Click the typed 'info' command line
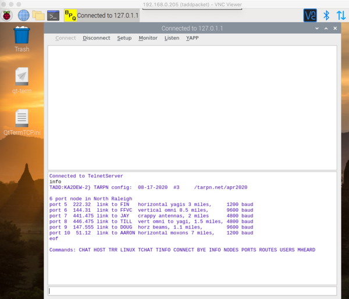Viewport: 349px width, 299px height. (x=55, y=181)
